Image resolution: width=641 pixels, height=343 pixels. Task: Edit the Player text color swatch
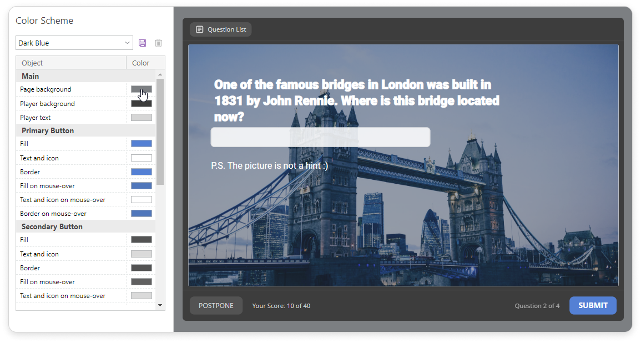point(141,118)
